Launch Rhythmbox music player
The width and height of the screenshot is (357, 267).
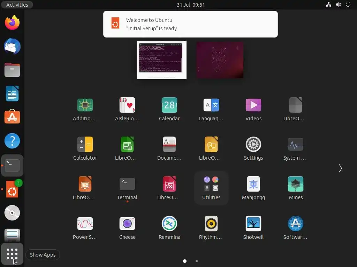(x=211, y=224)
